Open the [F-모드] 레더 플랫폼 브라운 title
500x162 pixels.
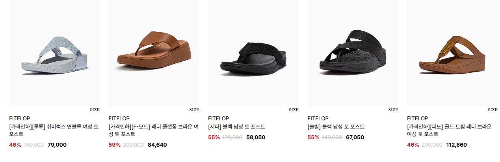pos(154,131)
